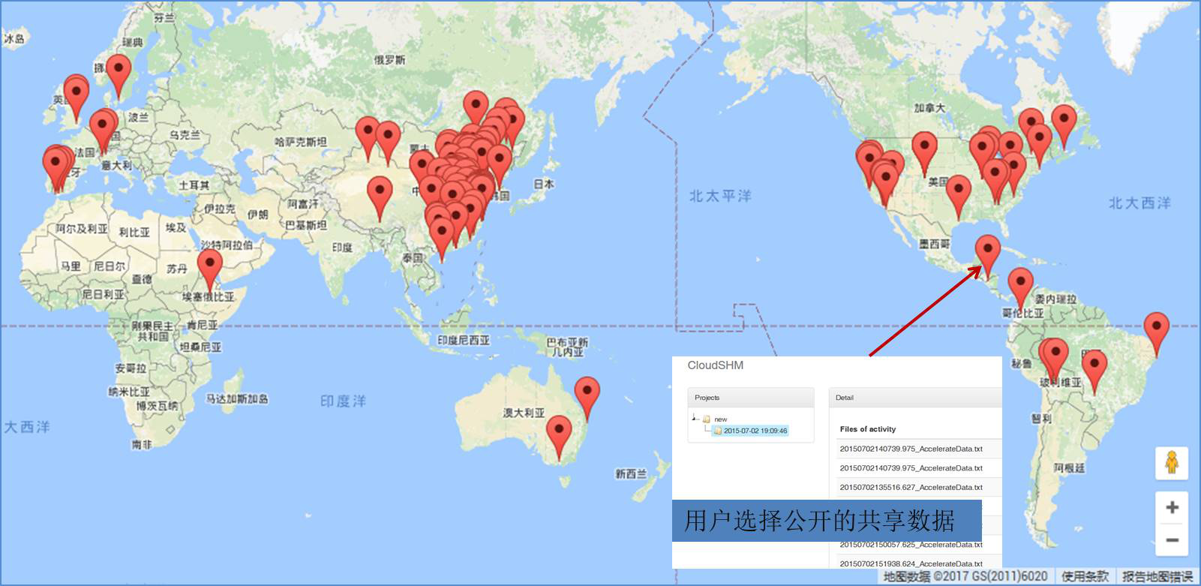The width and height of the screenshot is (1201, 586).
Task: Collapse the 'new' project tree arrow
Action: 695,418
